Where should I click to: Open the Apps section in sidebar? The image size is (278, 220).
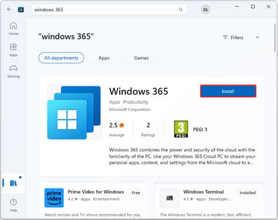13,50
